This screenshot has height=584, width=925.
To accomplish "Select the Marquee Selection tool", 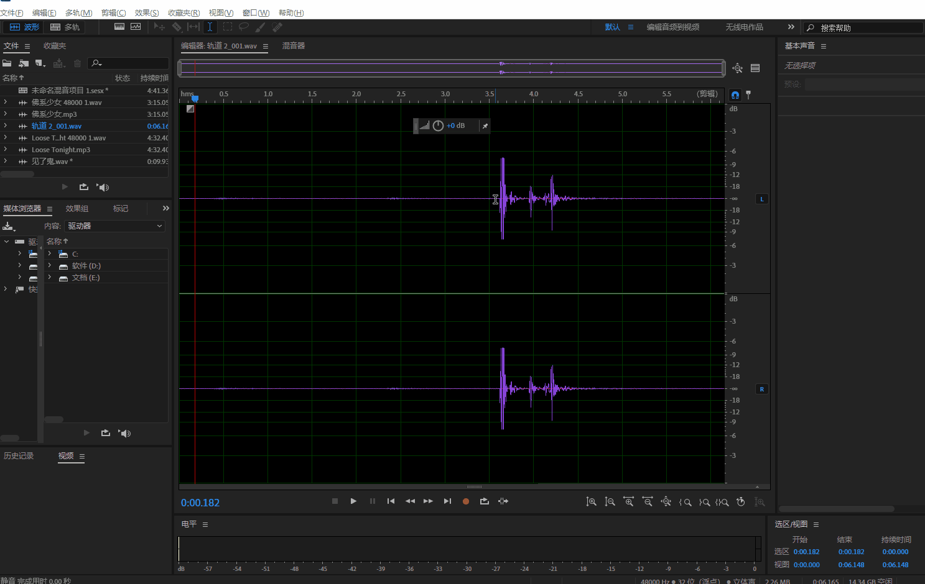I will (228, 27).
